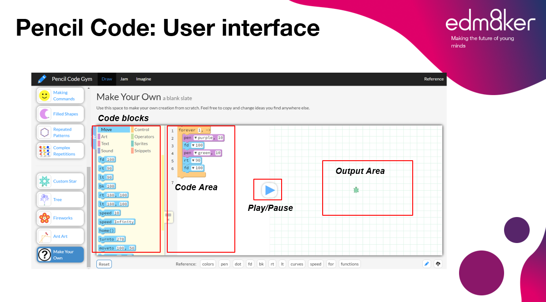Click the fd 100 block in the palette
The image size is (546, 302).
coord(107,159)
